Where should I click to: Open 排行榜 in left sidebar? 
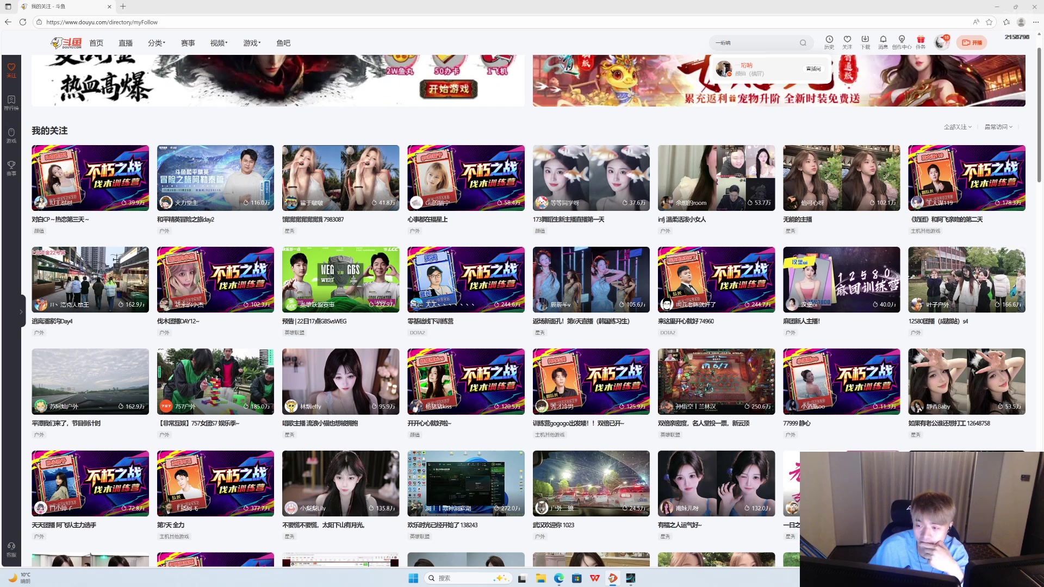pyautogui.click(x=11, y=102)
